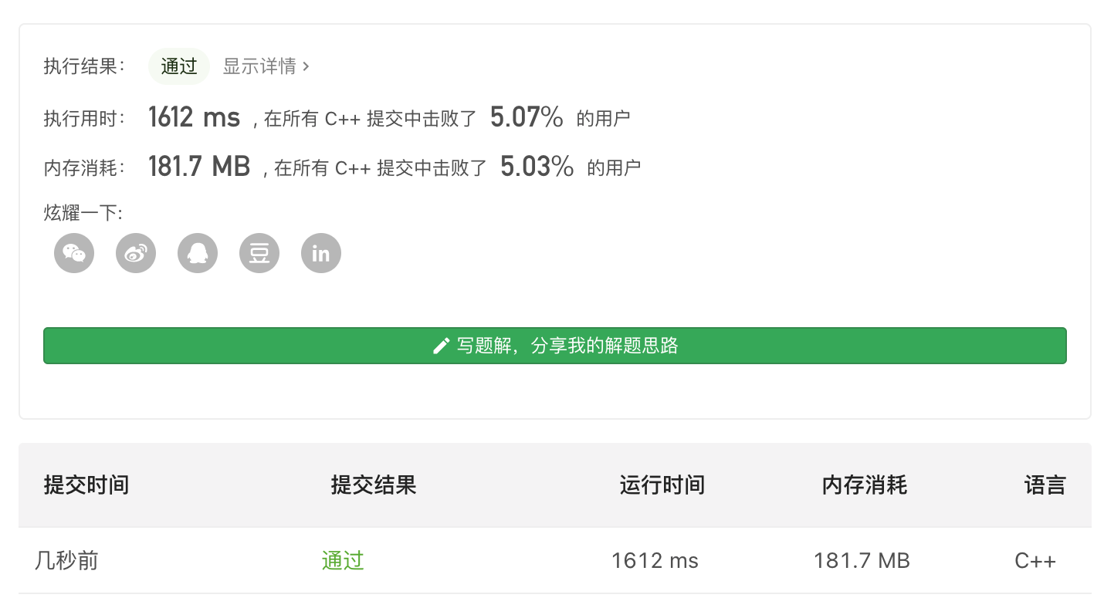This screenshot has width=1104, height=608.
Task: Select the 语言 column header
Action: (1045, 485)
